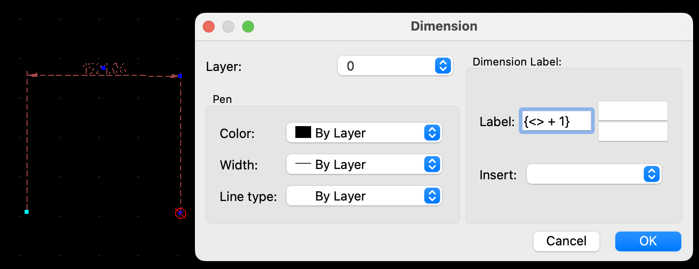This screenshot has height=269, width=699.
Task: Click the blue handle on dimension text
Action: 103,67
